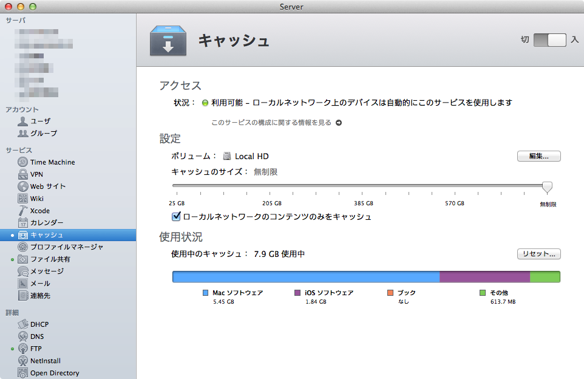
Task: Select the Time Machine label text
Action: click(x=53, y=162)
